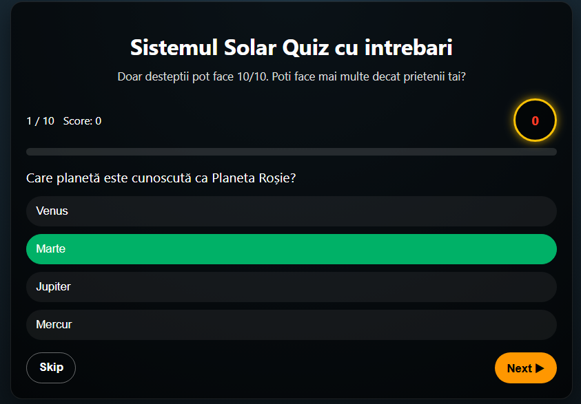This screenshot has height=404, width=581.
Task: Click the Score: 0 label
Action: (82, 121)
